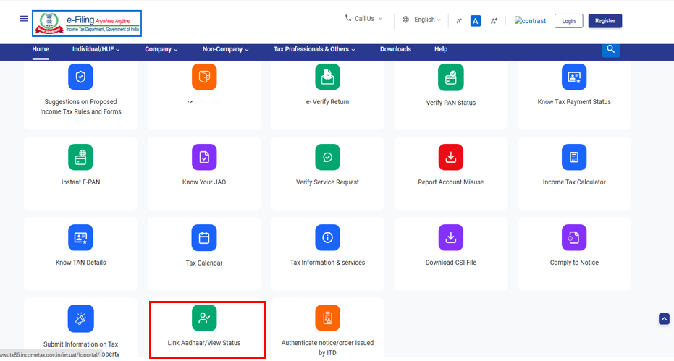Screen dimensions: 674x361
Task: Click the Login button
Action: [569, 21]
